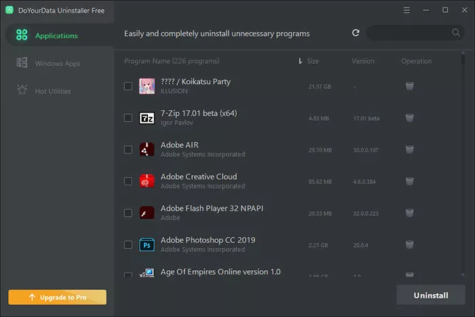Click the 29.70 MB size value
The image size is (475, 317).
(320, 150)
